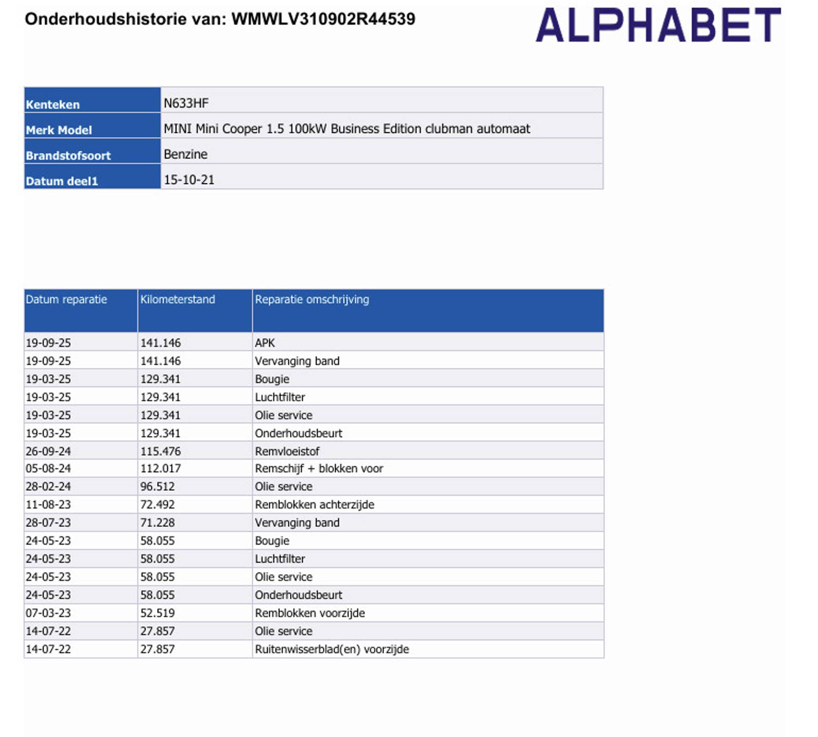Click the 96.512 kilometer reading

[157, 487]
